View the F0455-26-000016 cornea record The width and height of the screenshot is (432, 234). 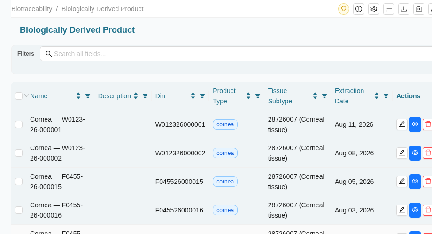(x=415, y=210)
